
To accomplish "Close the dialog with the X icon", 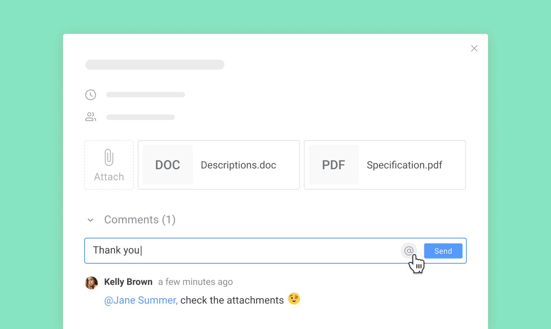I will pyautogui.click(x=474, y=48).
